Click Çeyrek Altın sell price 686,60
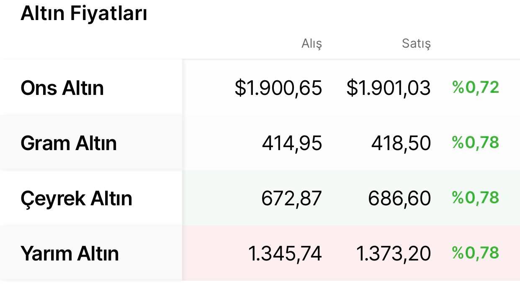This screenshot has width=520, height=286. (399, 198)
